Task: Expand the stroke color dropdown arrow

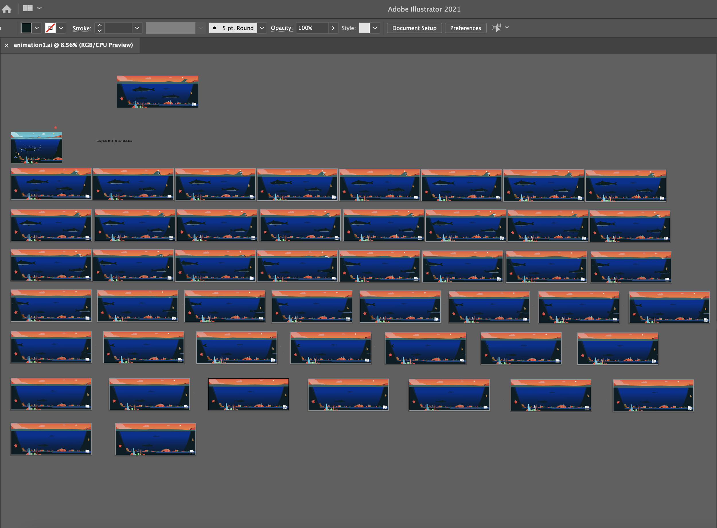Action: [61, 28]
